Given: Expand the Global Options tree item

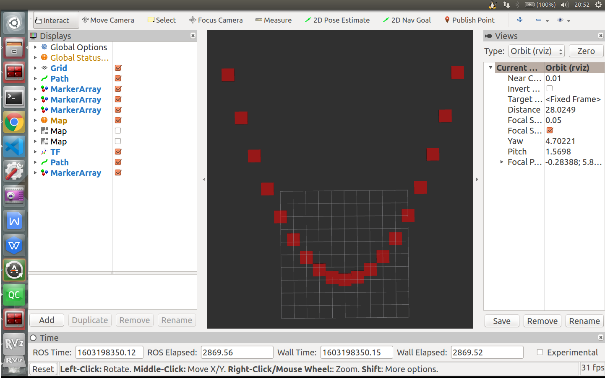Looking at the screenshot, I should pyautogui.click(x=35, y=47).
